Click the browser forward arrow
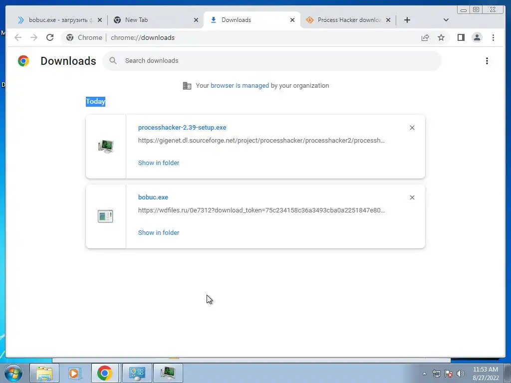This screenshot has height=383, width=511. point(34,37)
